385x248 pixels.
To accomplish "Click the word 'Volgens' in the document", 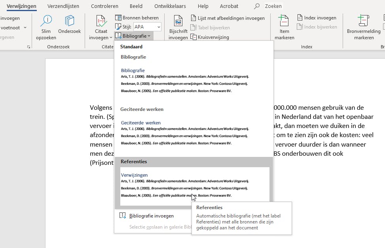I will pos(101,108).
